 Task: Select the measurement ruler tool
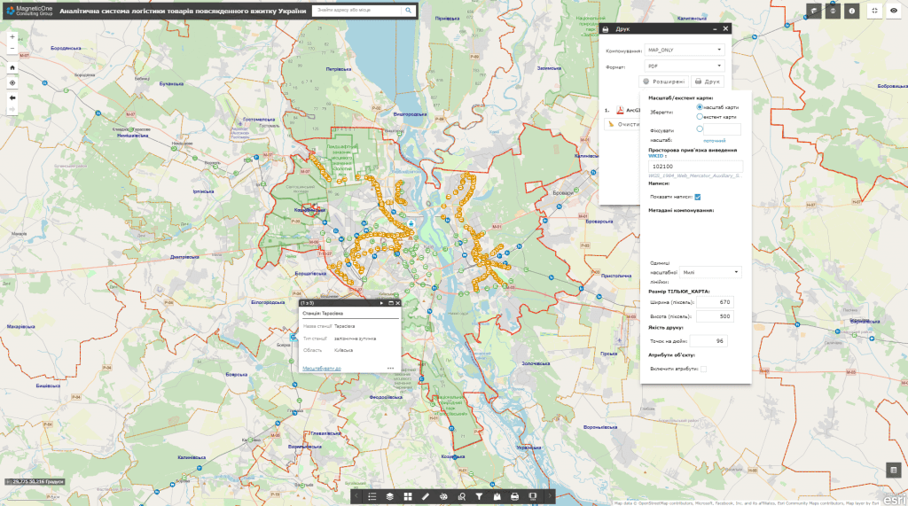pos(426,496)
